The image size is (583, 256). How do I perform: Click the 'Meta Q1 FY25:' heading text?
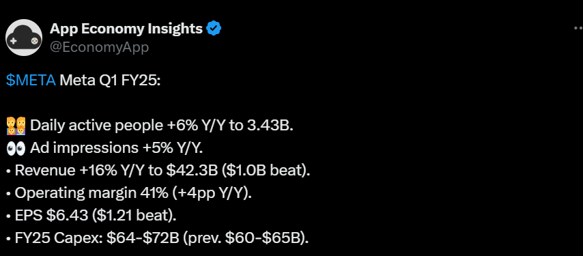pos(110,81)
